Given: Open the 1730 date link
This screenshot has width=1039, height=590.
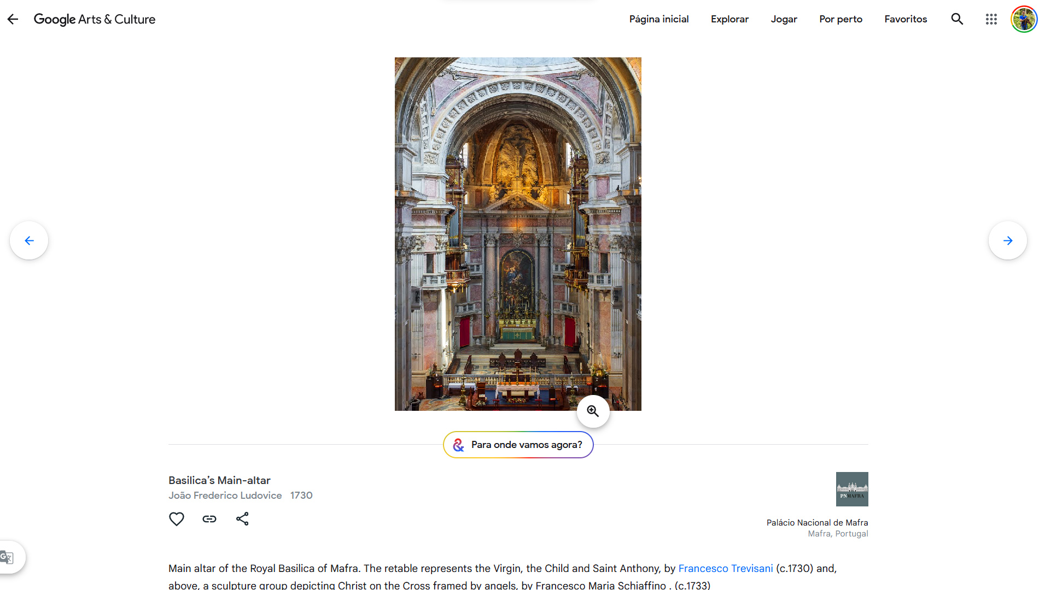Looking at the screenshot, I should point(301,495).
